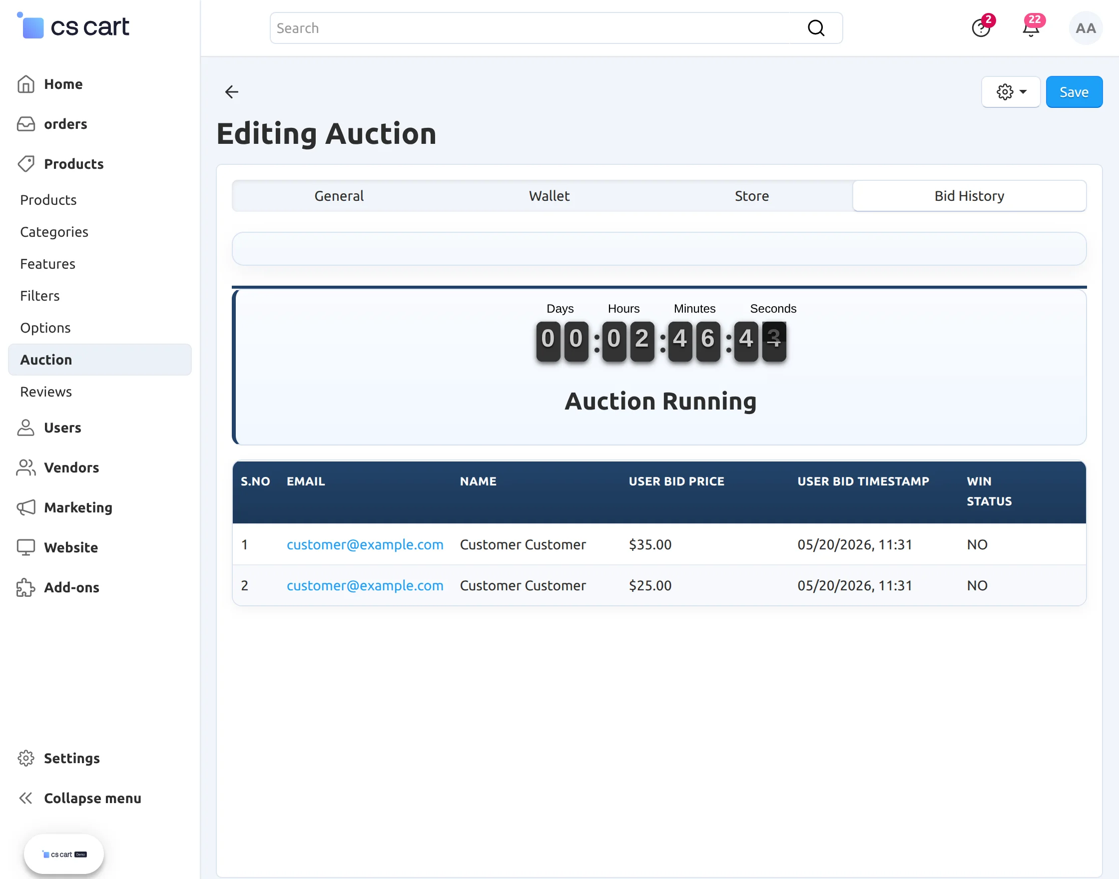The height and width of the screenshot is (879, 1119).
Task: Open the Website menu label
Action: pos(71,547)
